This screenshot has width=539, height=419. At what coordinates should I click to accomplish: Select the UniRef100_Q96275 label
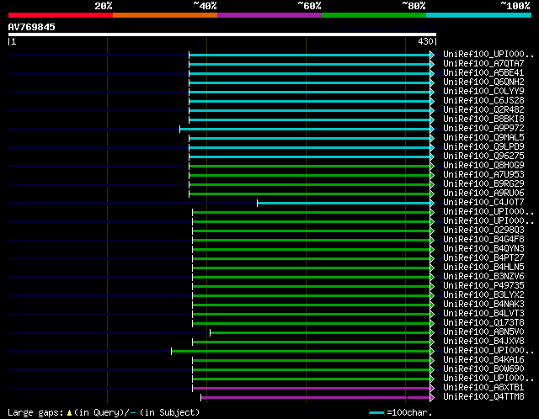pos(483,156)
